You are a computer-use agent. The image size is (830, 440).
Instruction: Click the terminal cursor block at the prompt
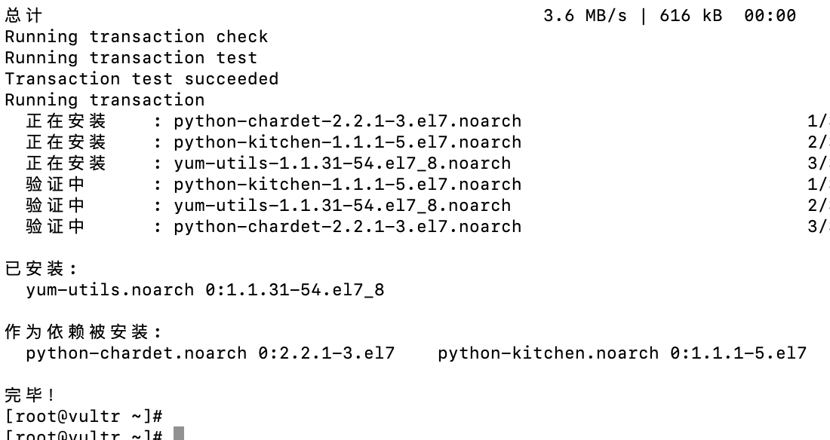pos(179,434)
